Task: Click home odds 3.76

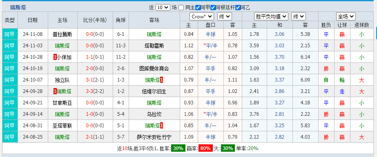Action: tap(254, 115)
